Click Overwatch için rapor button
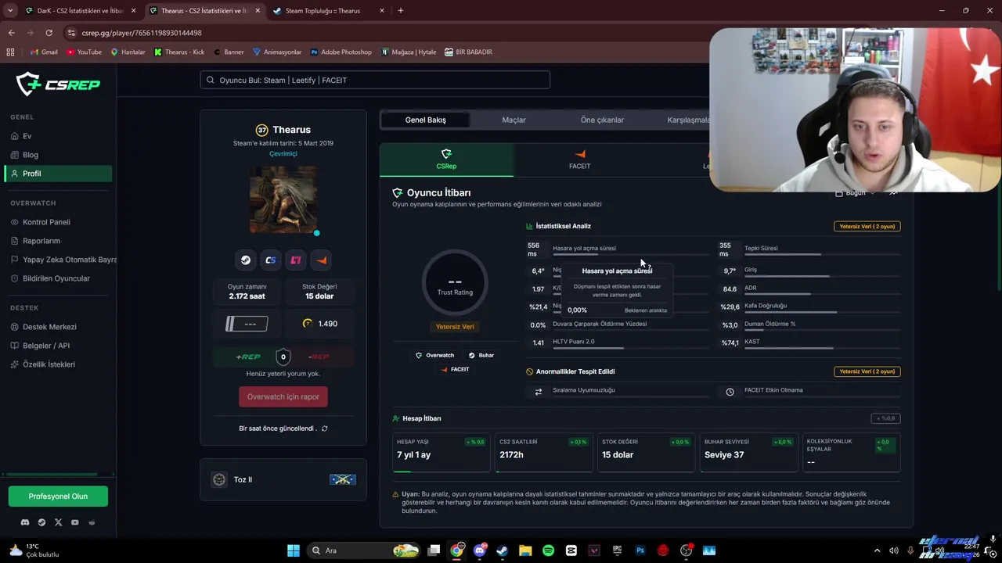 tap(283, 396)
